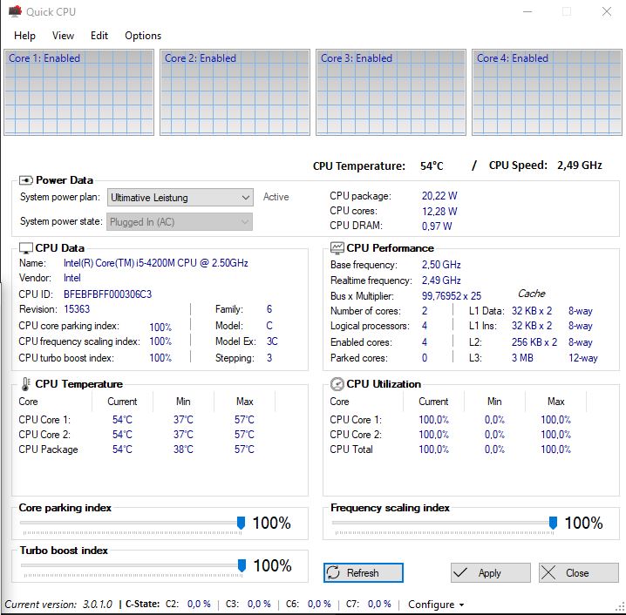Click the Close button next to Apply

pos(579,572)
